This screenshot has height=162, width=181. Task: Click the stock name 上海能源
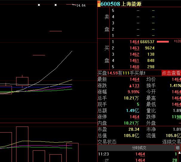click(x=132, y=4)
